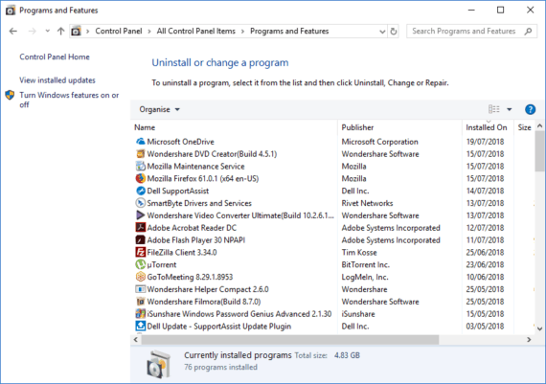Click the SmartByte Drivers and Services icon
The height and width of the screenshot is (384, 546).
pos(140,203)
